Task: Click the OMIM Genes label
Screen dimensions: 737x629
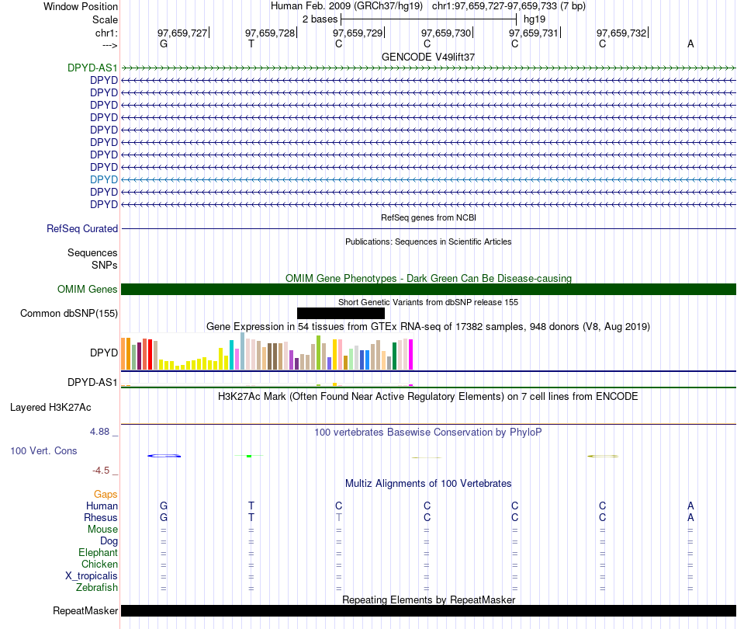Action: point(88,290)
